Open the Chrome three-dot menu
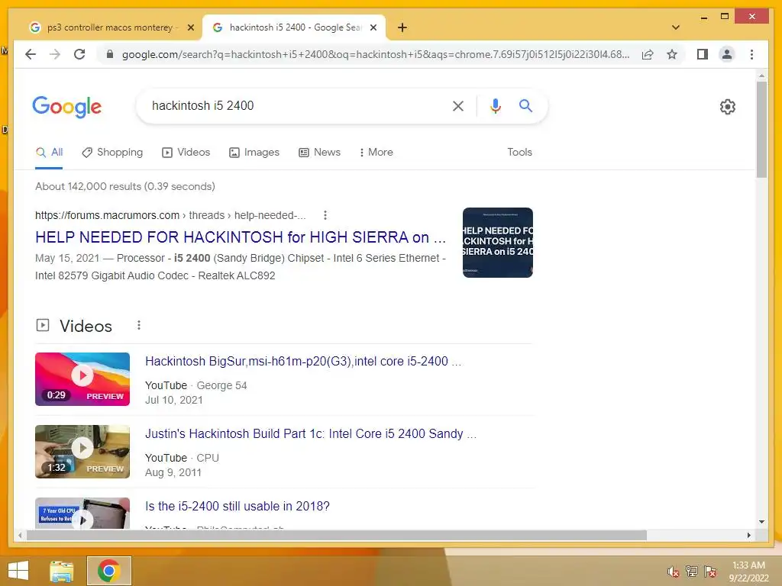 [x=751, y=54]
